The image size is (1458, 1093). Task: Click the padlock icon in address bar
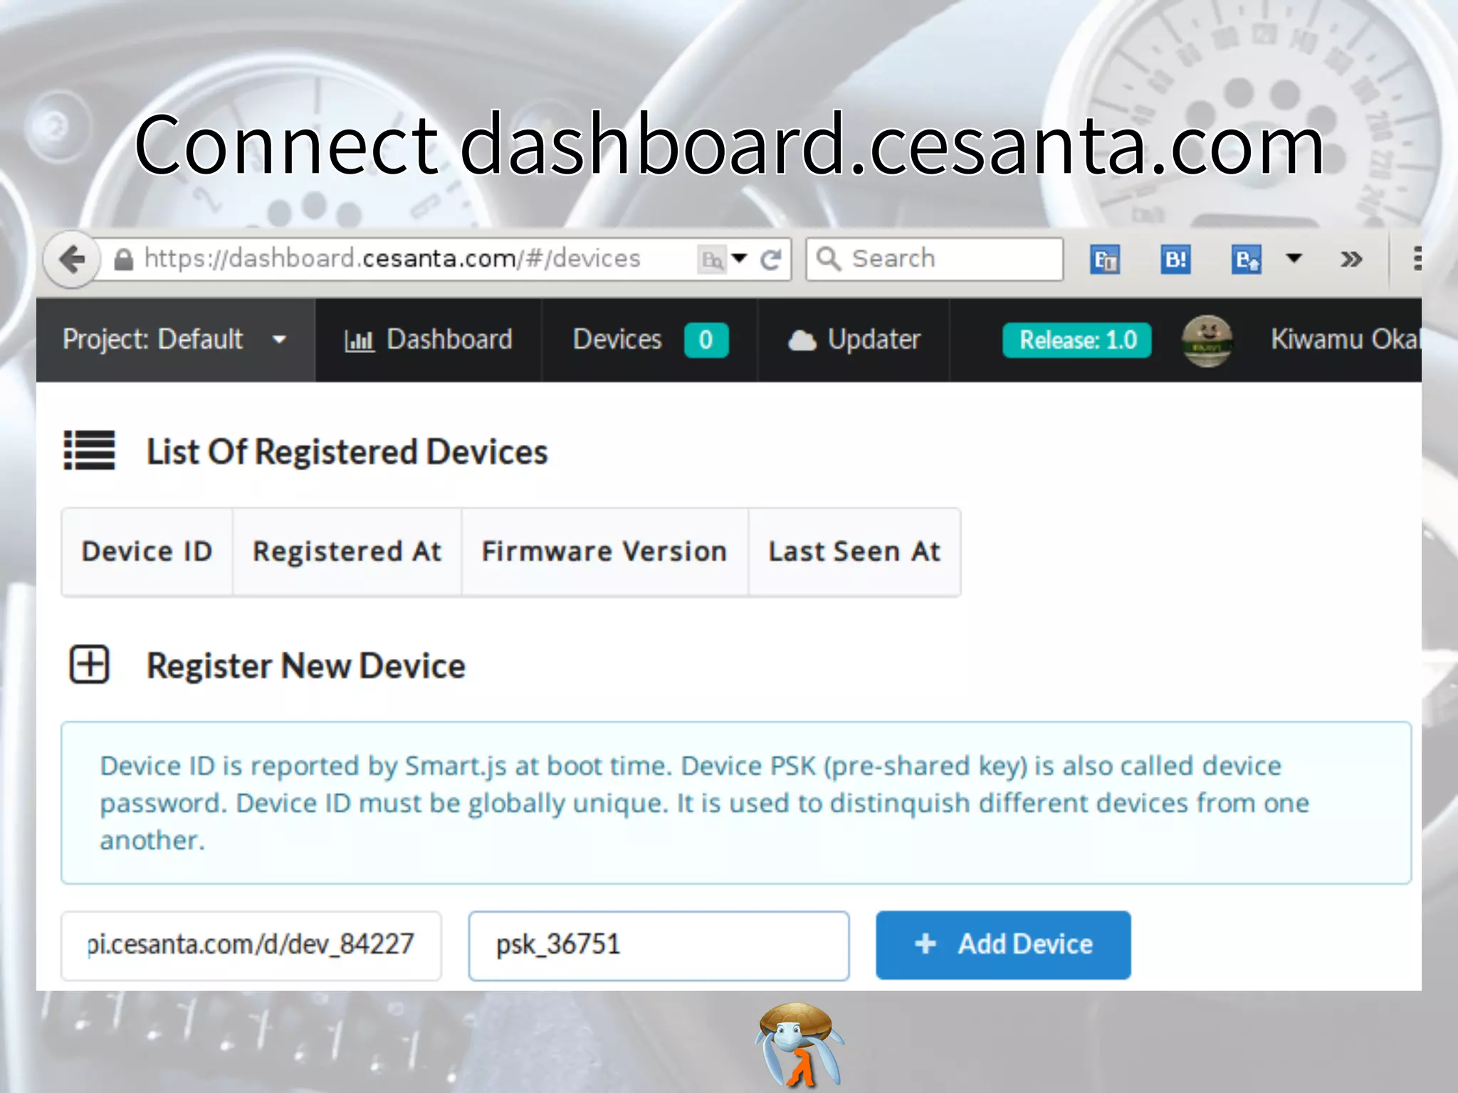(x=124, y=260)
